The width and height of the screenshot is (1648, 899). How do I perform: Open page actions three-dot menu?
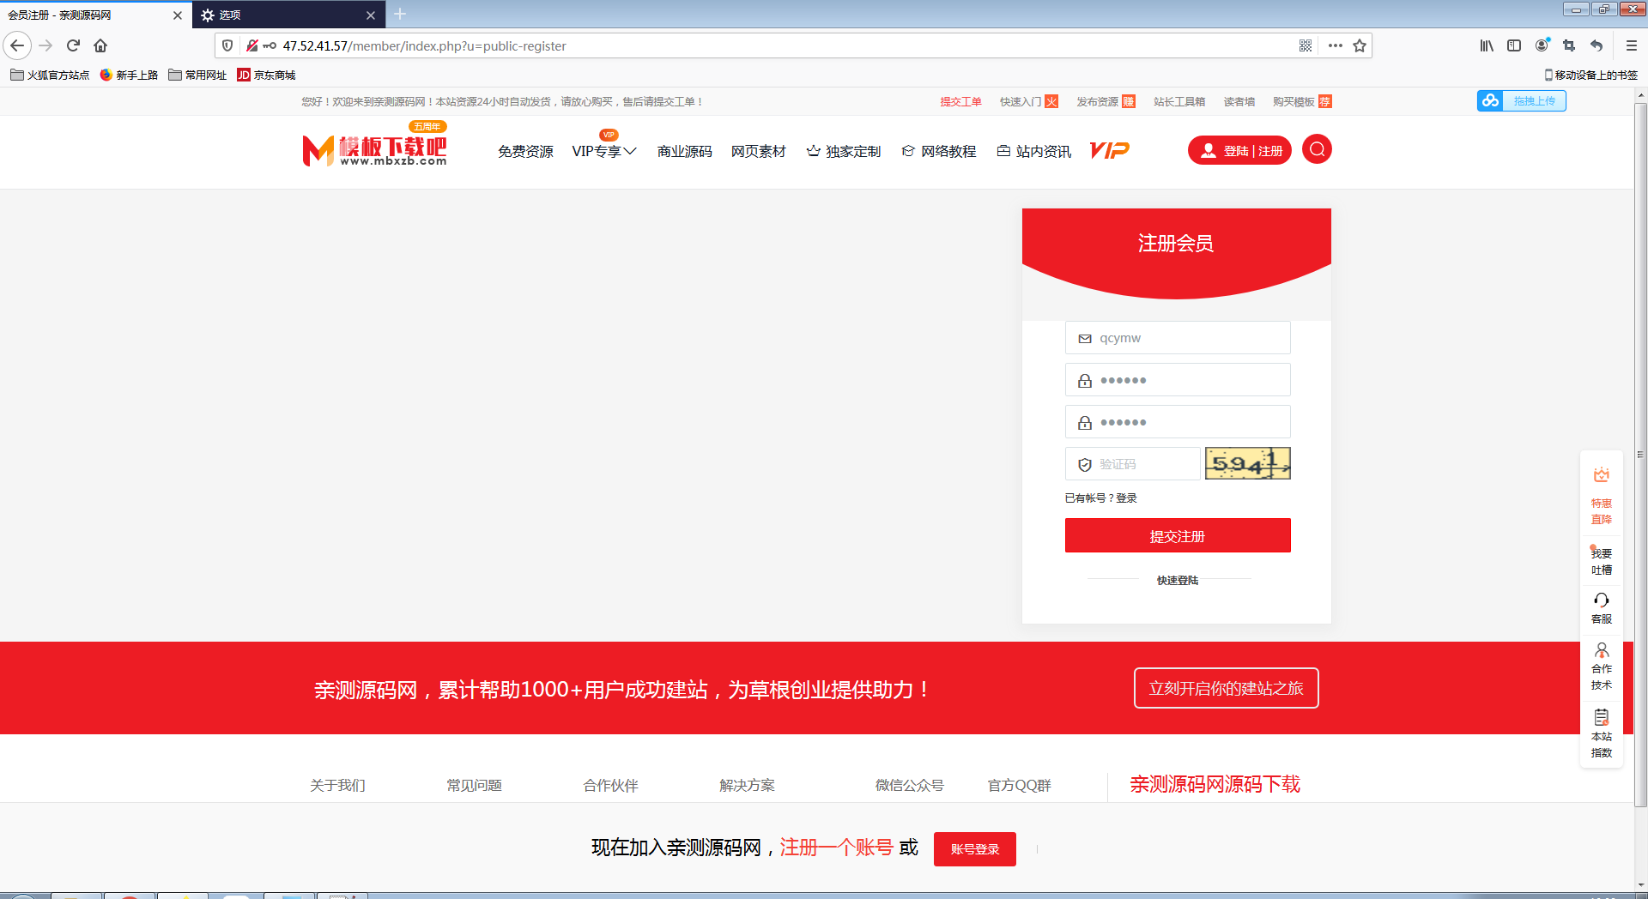pos(1335,45)
